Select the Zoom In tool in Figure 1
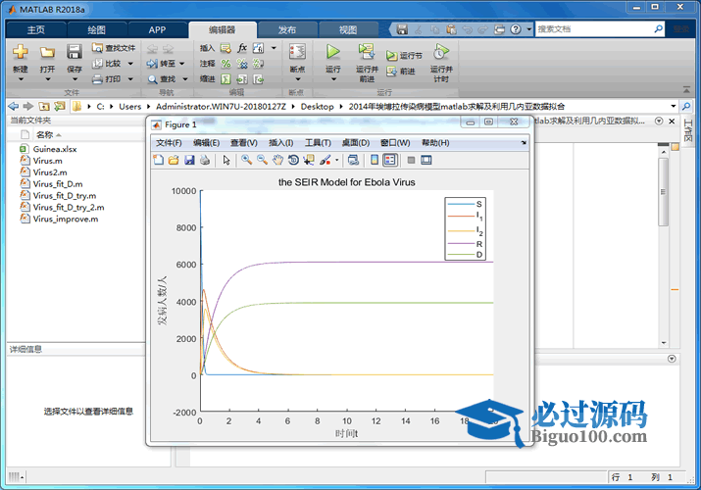The height and width of the screenshot is (490, 701). 247,160
